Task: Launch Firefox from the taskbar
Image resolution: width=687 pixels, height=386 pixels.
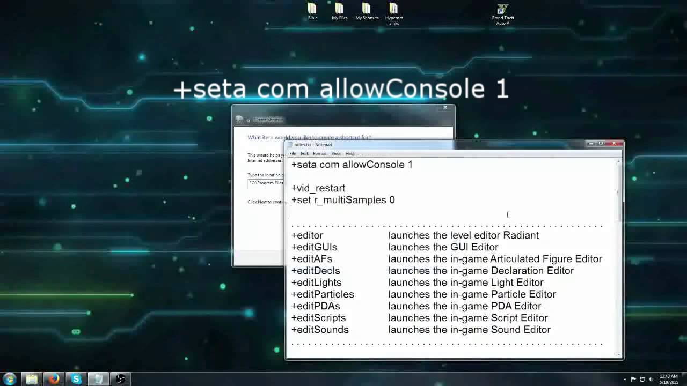Action: point(54,379)
